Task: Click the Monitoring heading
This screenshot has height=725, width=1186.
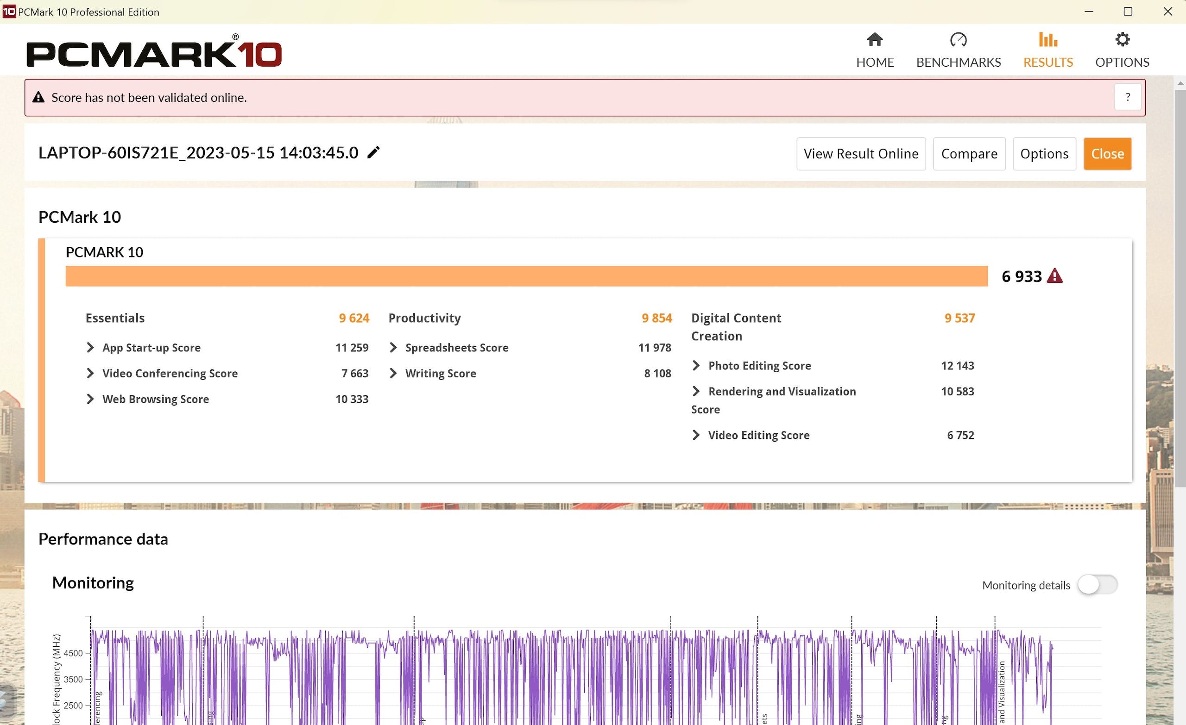Action: tap(93, 582)
